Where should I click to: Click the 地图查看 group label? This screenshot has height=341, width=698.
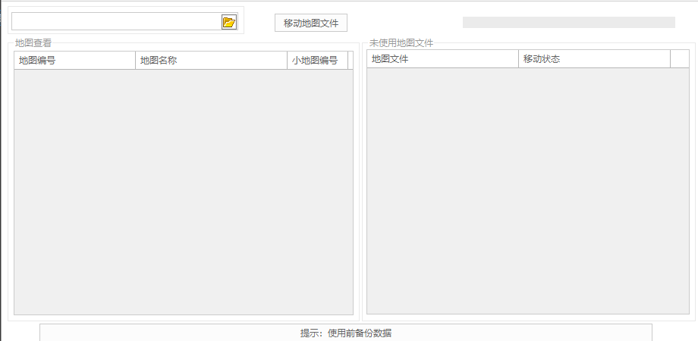(33, 43)
